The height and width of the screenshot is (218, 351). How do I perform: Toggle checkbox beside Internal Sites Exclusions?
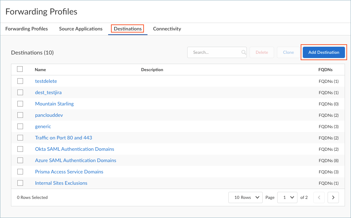click(x=20, y=183)
